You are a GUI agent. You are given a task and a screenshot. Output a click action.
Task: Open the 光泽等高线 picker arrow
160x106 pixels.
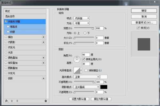tap(81, 70)
